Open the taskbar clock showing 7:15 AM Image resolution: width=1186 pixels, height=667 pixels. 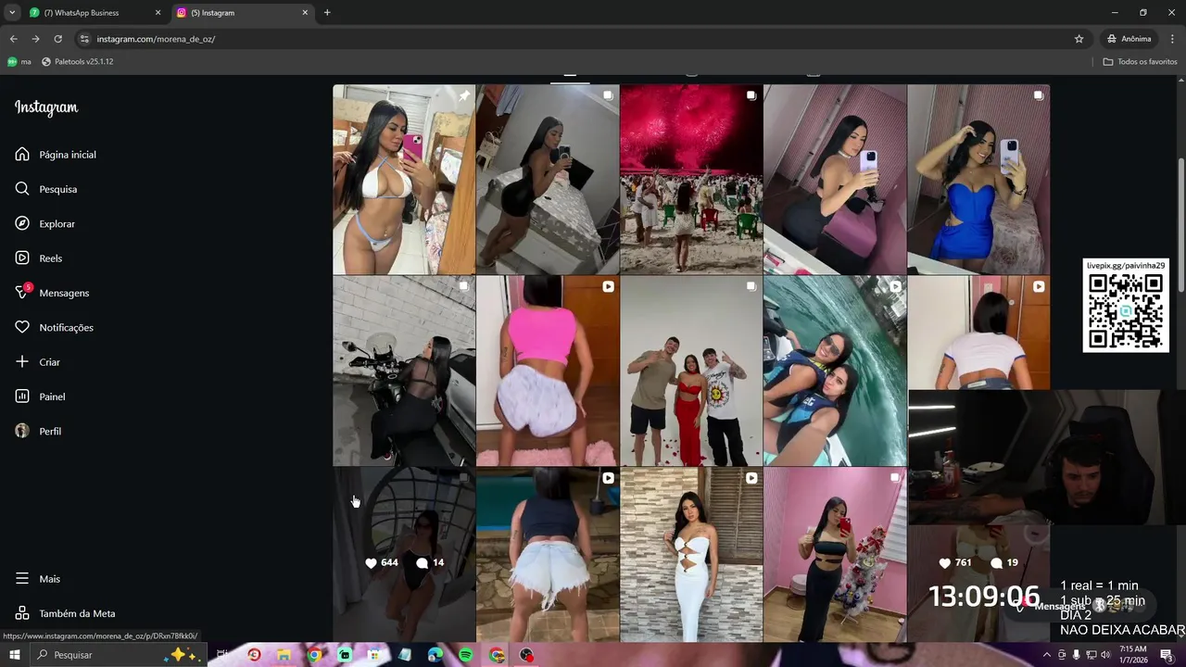[x=1132, y=655]
